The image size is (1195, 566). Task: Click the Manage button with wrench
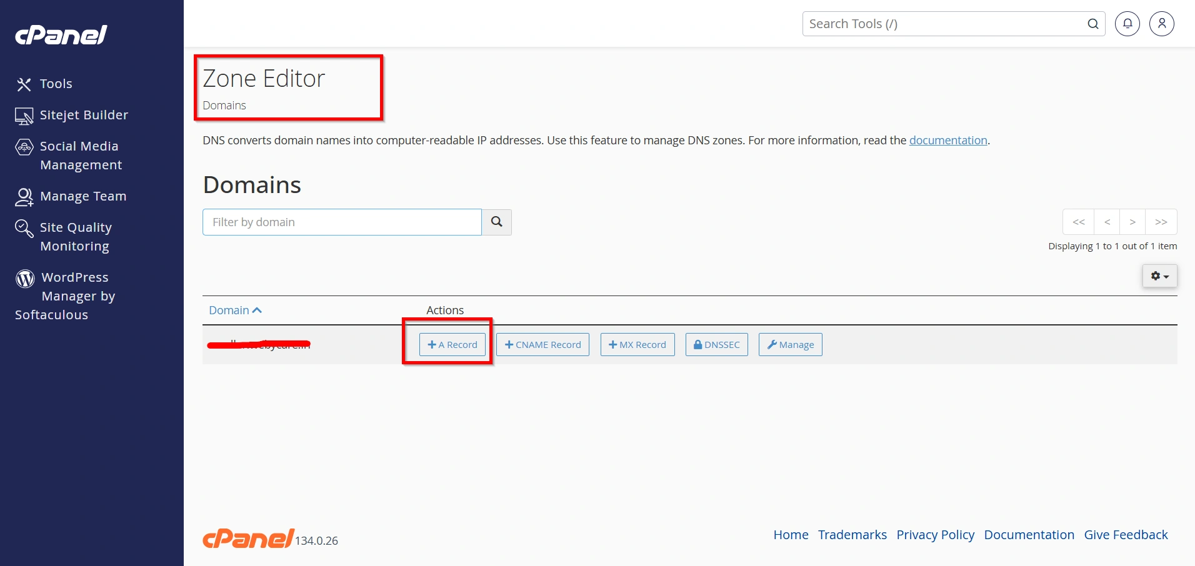(x=791, y=345)
